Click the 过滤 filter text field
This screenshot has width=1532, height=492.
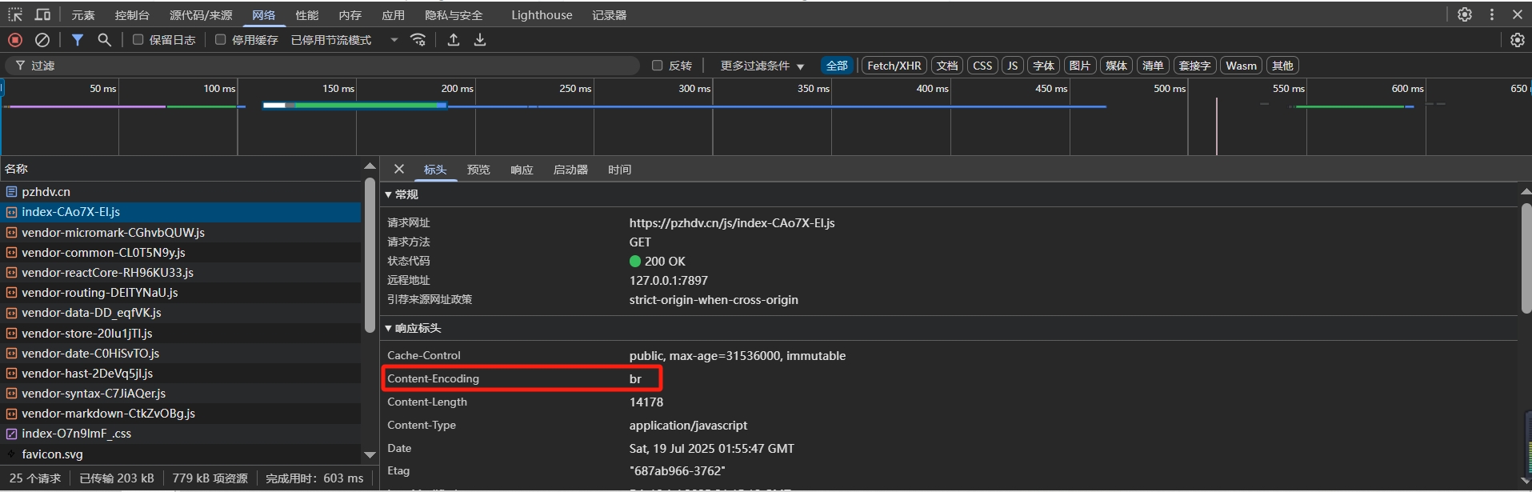(x=320, y=66)
